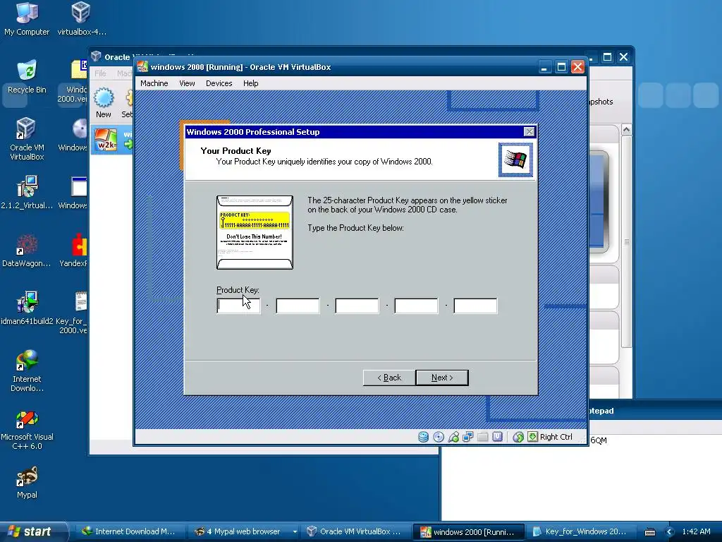Viewport: 722px width, 542px height.
Task: Select the 2.1.2_Virtual... installer icon
Action: point(27,192)
